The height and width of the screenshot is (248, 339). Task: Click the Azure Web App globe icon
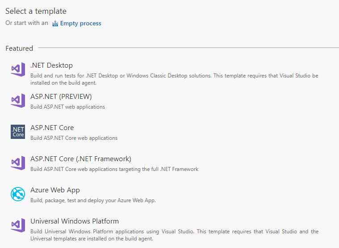18,194
